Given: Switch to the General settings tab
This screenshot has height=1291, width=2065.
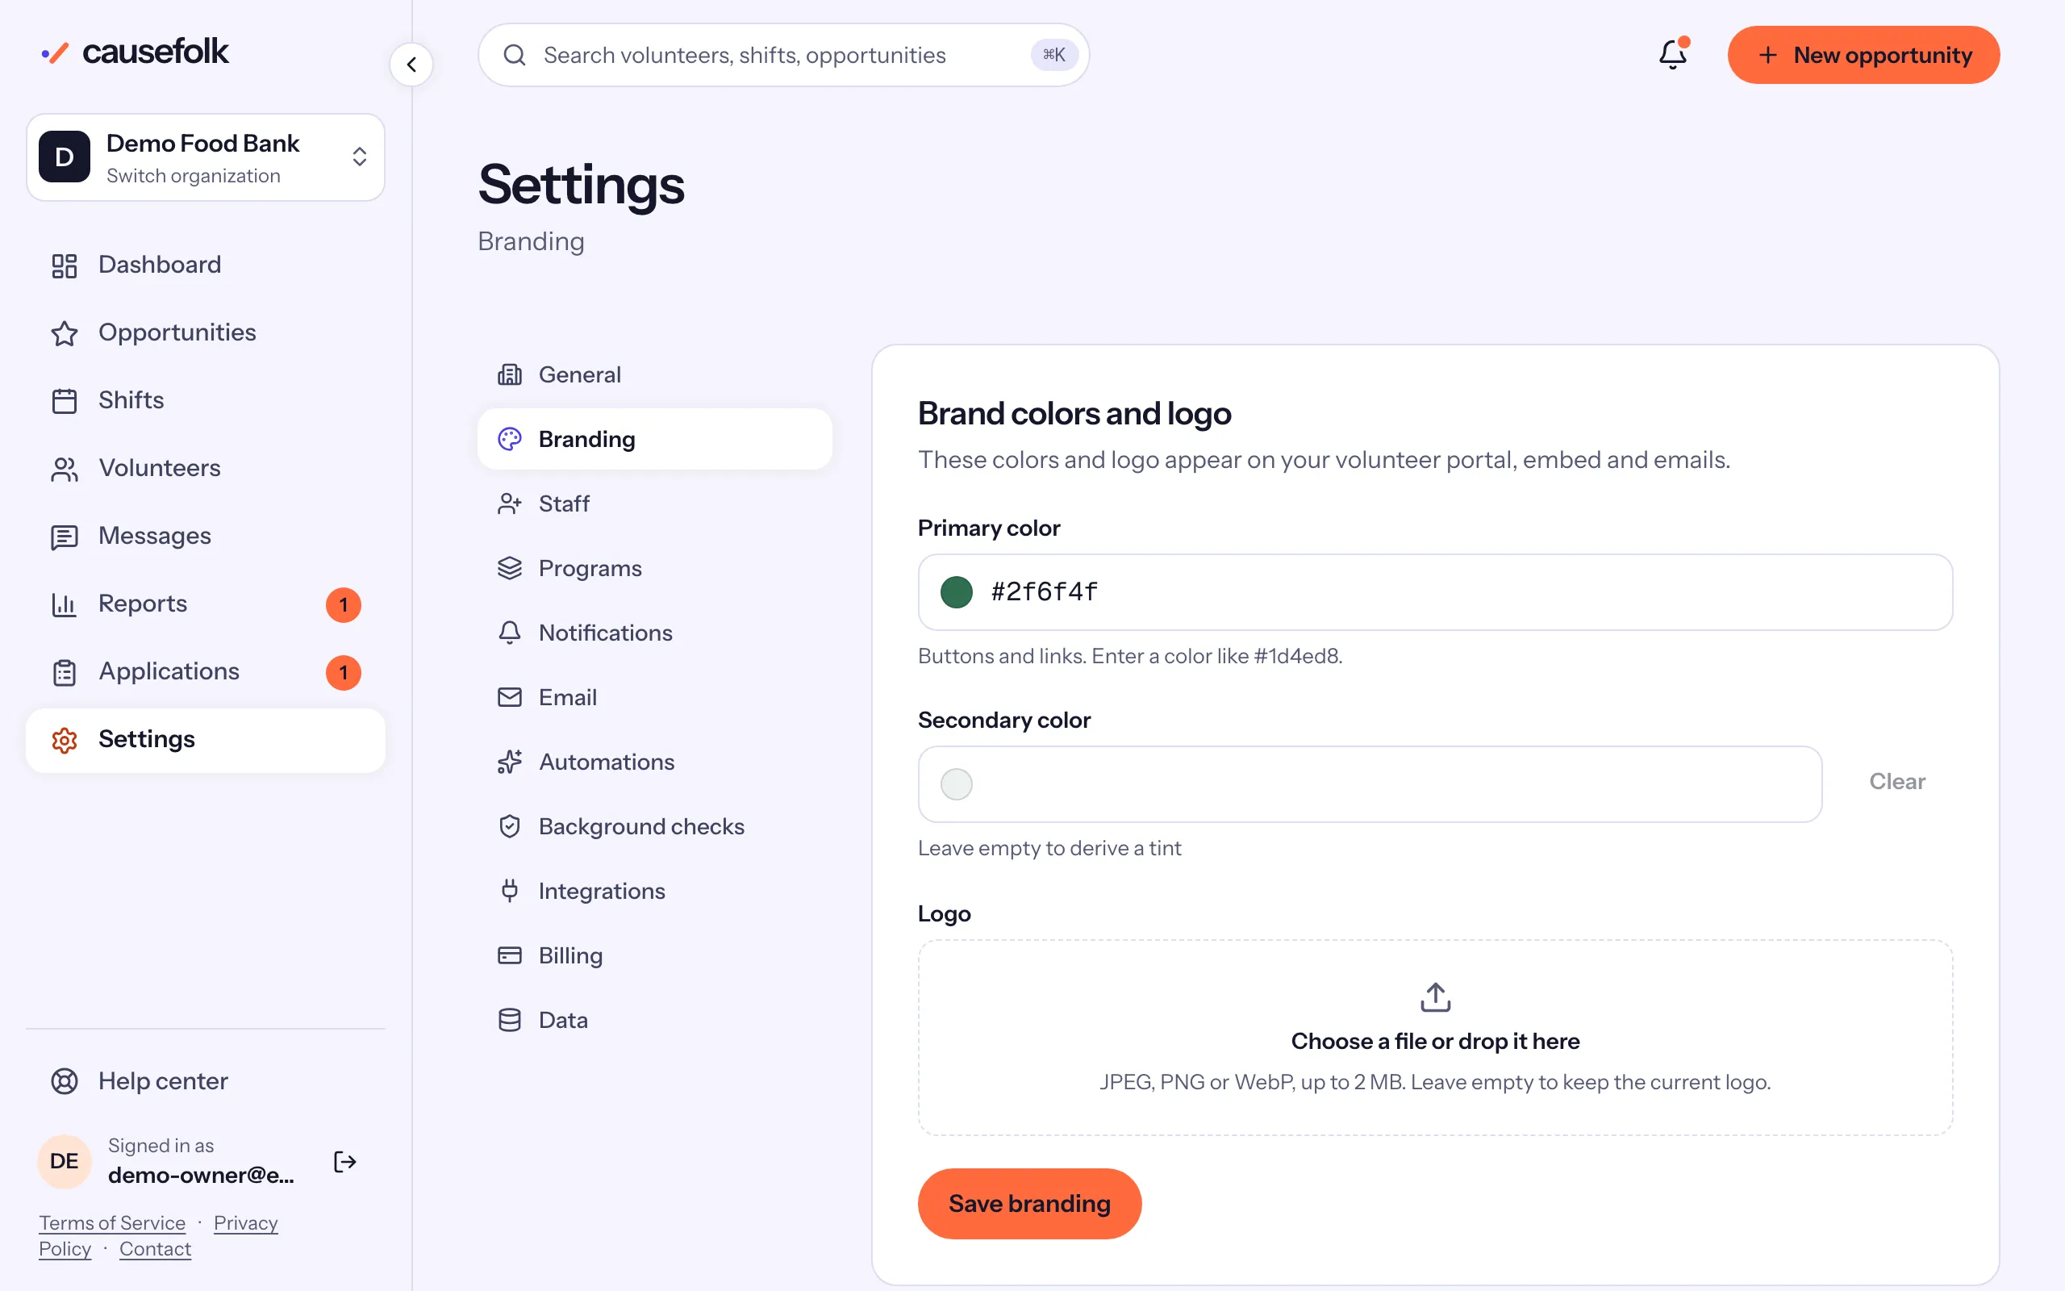Looking at the screenshot, I should click(654, 374).
